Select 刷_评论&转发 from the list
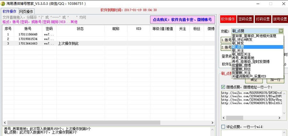This screenshot has height=136, width=288. tap(258, 40)
